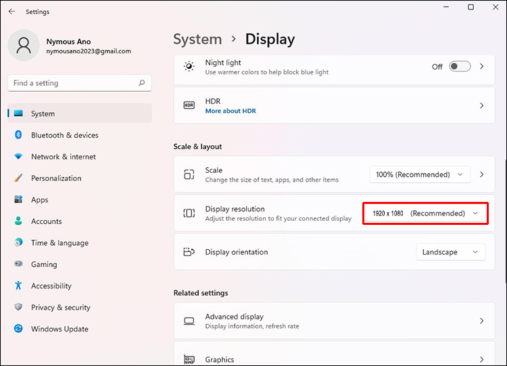Toggle the Night light switch on
Viewport: 507px width, 366px height.
coord(460,67)
